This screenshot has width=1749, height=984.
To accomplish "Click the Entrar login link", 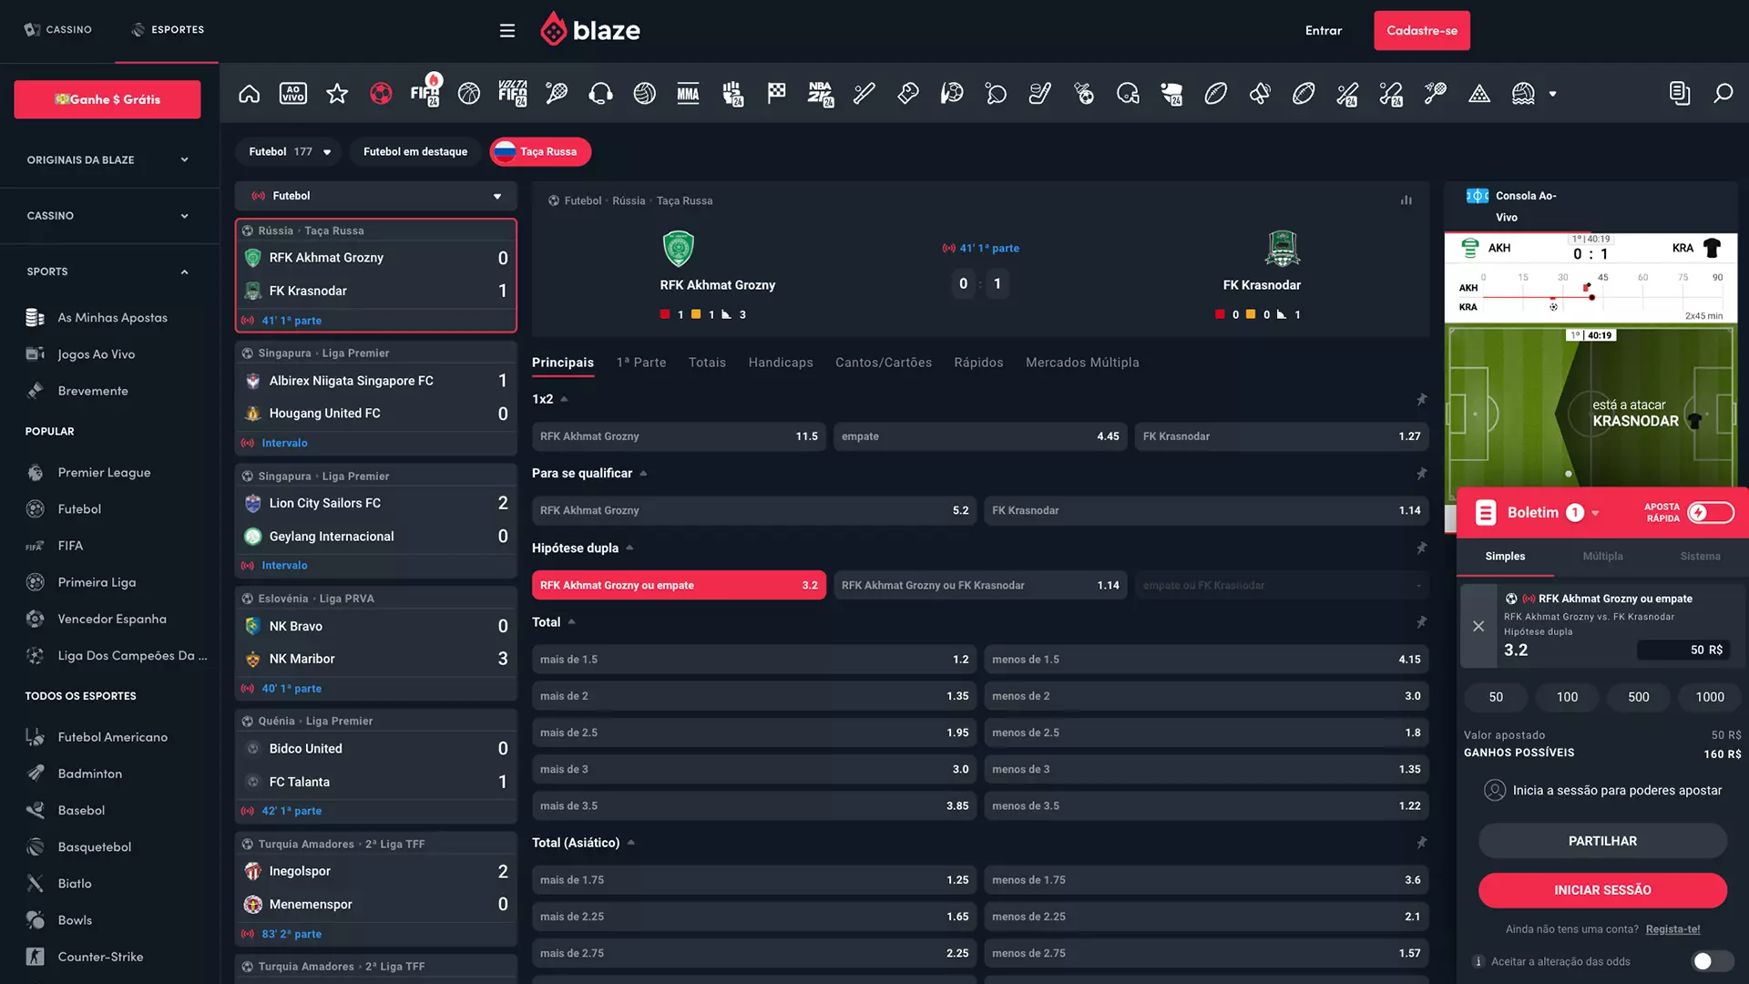I will [x=1323, y=31].
